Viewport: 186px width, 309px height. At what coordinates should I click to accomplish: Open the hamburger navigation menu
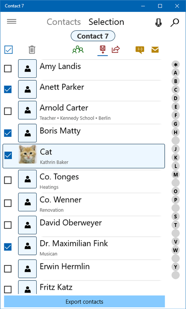pyautogui.click(x=11, y=21)
